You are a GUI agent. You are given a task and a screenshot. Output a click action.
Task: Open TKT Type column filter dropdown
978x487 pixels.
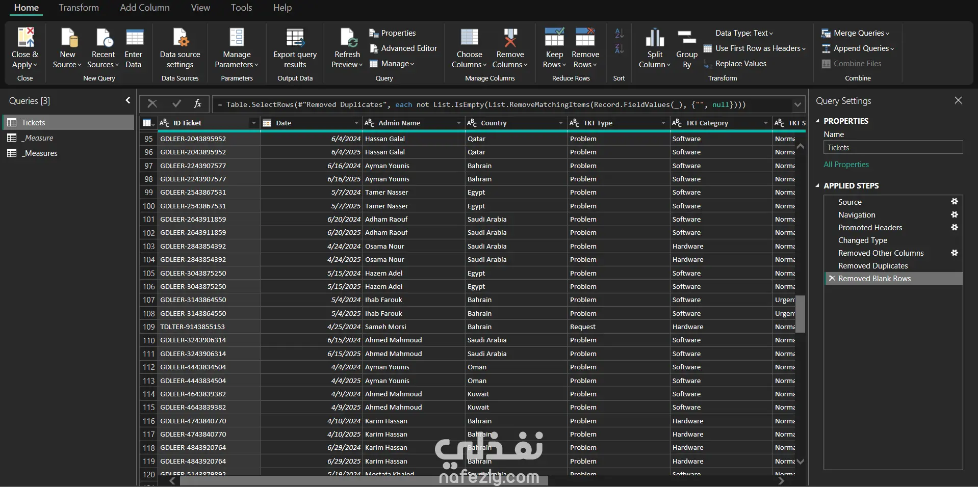coord(663,123)
